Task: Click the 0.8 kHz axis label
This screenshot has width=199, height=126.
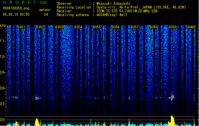Action: (3, 88)
